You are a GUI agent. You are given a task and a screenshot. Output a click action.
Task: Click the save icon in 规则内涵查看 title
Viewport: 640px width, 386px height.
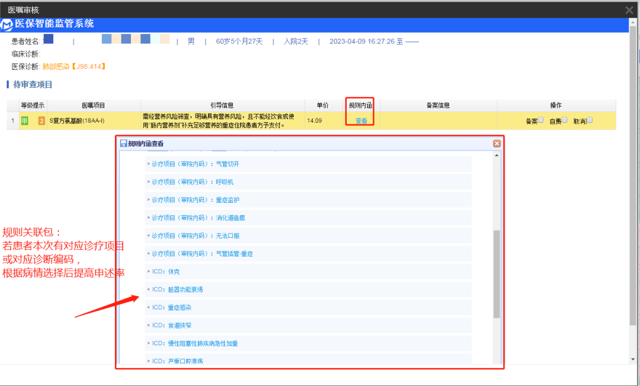point(123,143)
